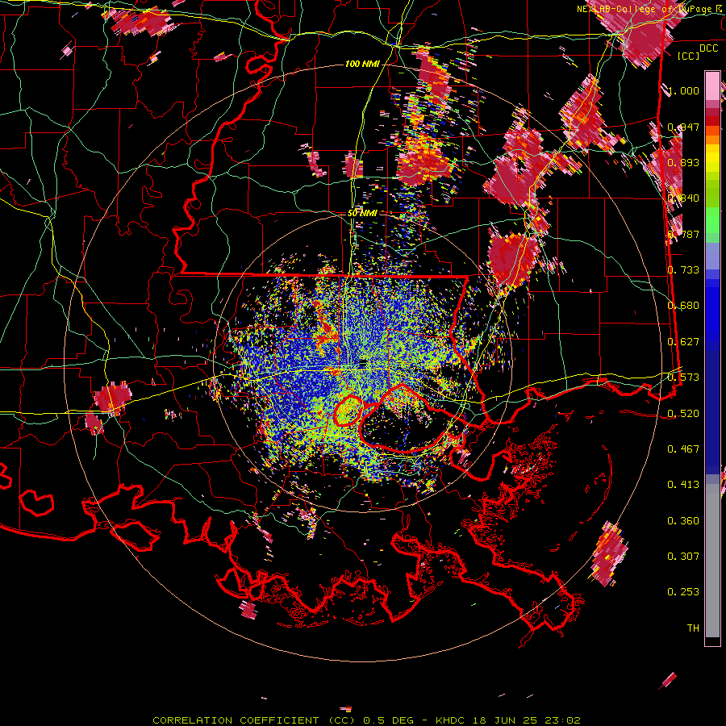Click the 1.000 scale value
This screenshot has height=726, width=726.
click(683, 90)
